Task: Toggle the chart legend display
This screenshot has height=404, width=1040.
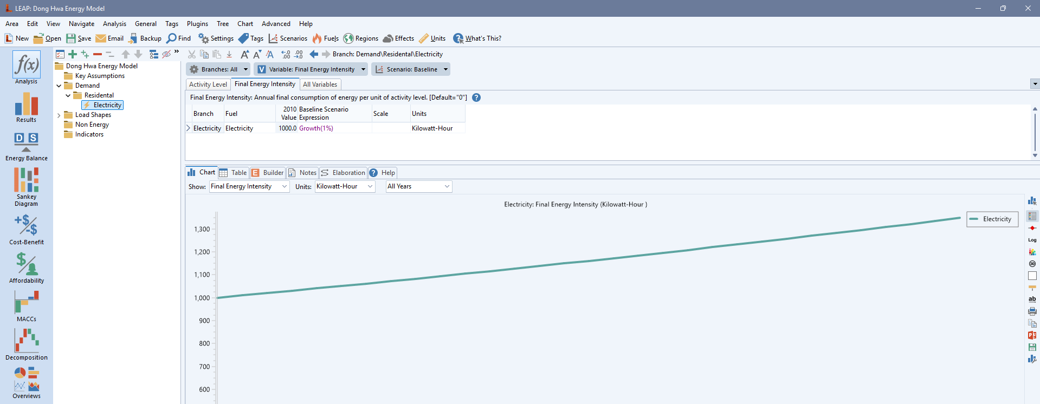Action: point(1032,216)
